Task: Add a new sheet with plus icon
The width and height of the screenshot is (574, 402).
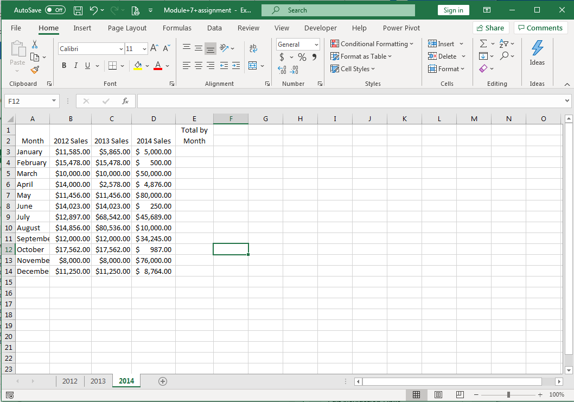Action: click(x=163, y=381)
